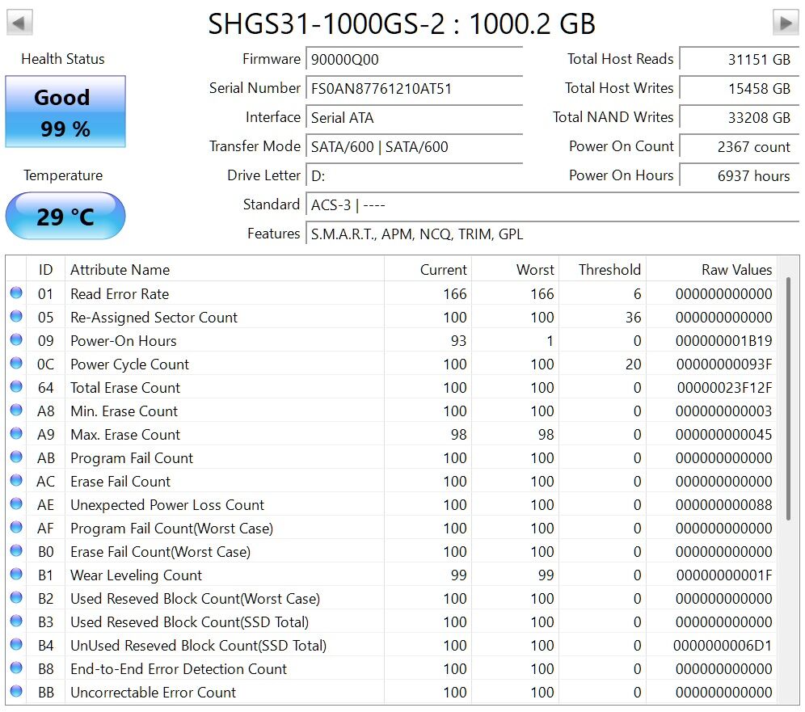The width and height of the screenshot is (805, 712).
Task: Click status orb for Unexpected Power Loss Count
Action: [x=16, y=504]
